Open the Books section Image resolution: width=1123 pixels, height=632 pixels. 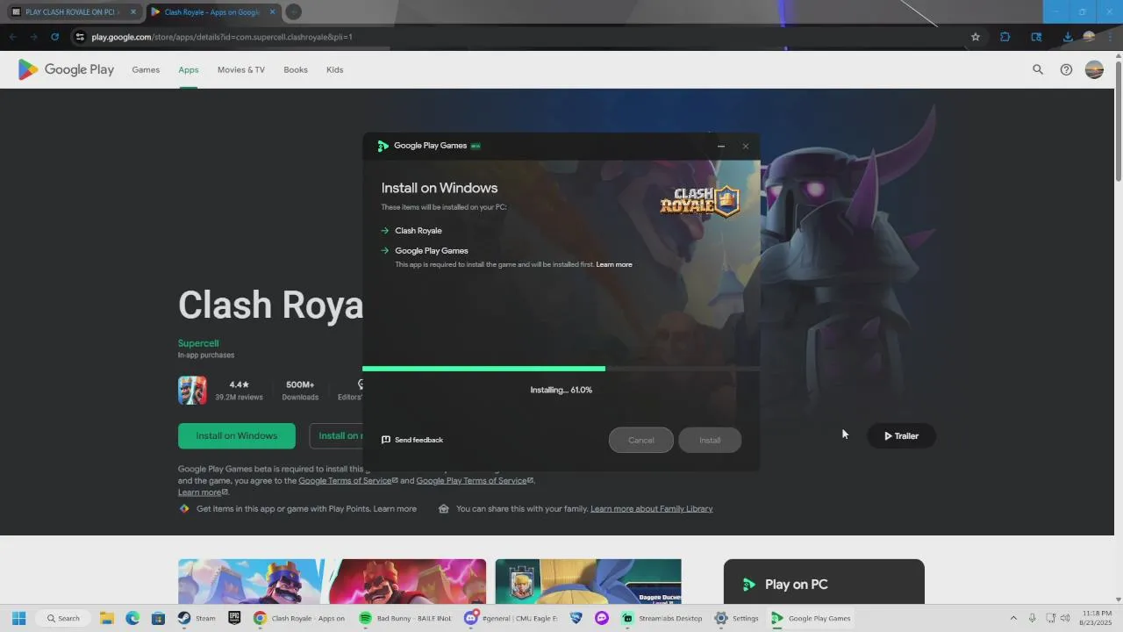pyautogui.click(x=296, y=70)
